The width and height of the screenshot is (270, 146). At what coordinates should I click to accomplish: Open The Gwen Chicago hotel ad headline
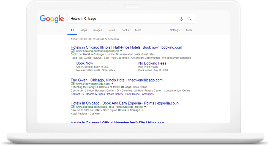point(116,80)
